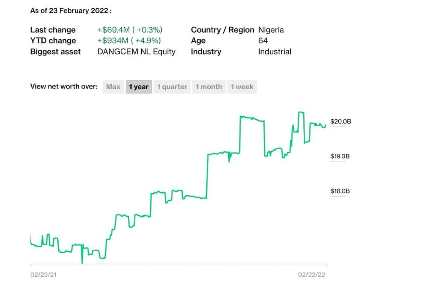Click the Last change value +$69.4M
This screenshot has width=421, height=294.
(130, 30)
